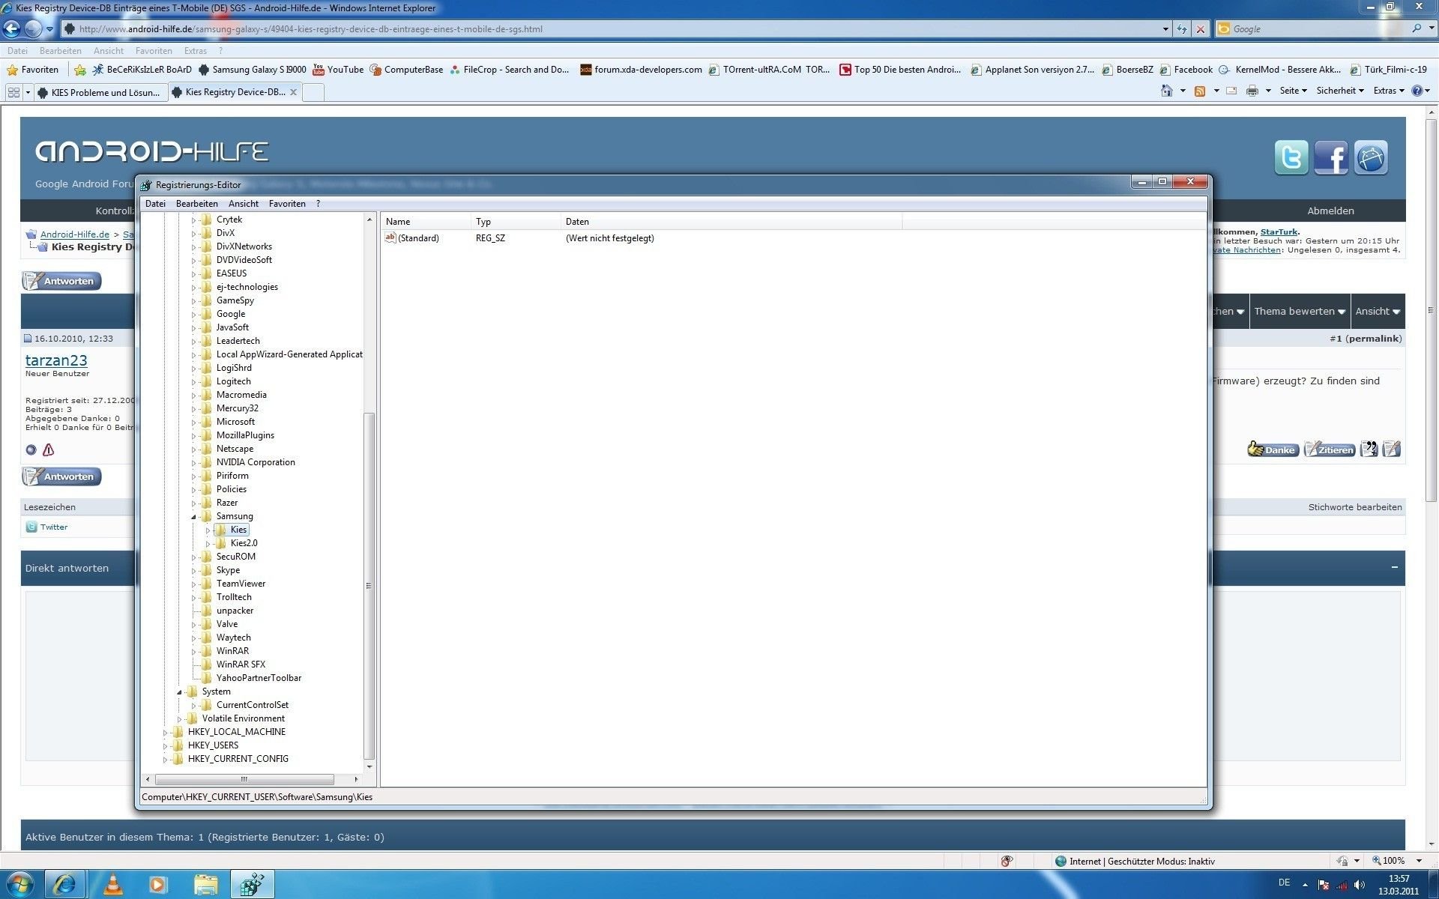Open IE Sicherheit dropdown menu
This screenshot has width=1439, height=899.
click(x=1339, y=91)
